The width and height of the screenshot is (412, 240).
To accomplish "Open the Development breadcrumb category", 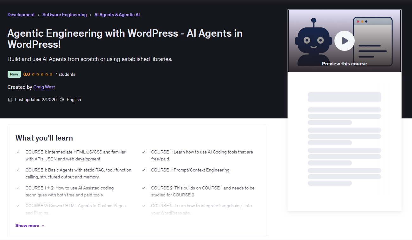I will [x=21, y=14].
